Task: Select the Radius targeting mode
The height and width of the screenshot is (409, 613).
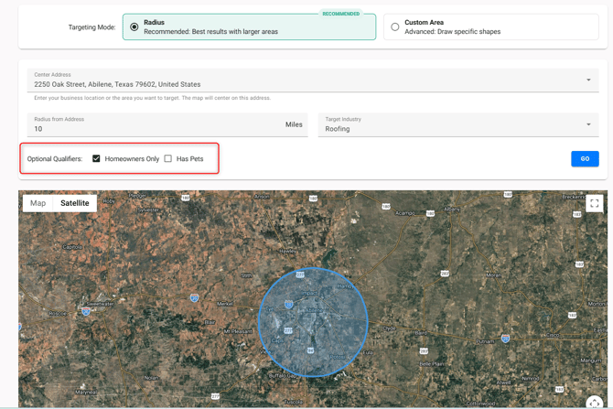Action: (134, 27)
